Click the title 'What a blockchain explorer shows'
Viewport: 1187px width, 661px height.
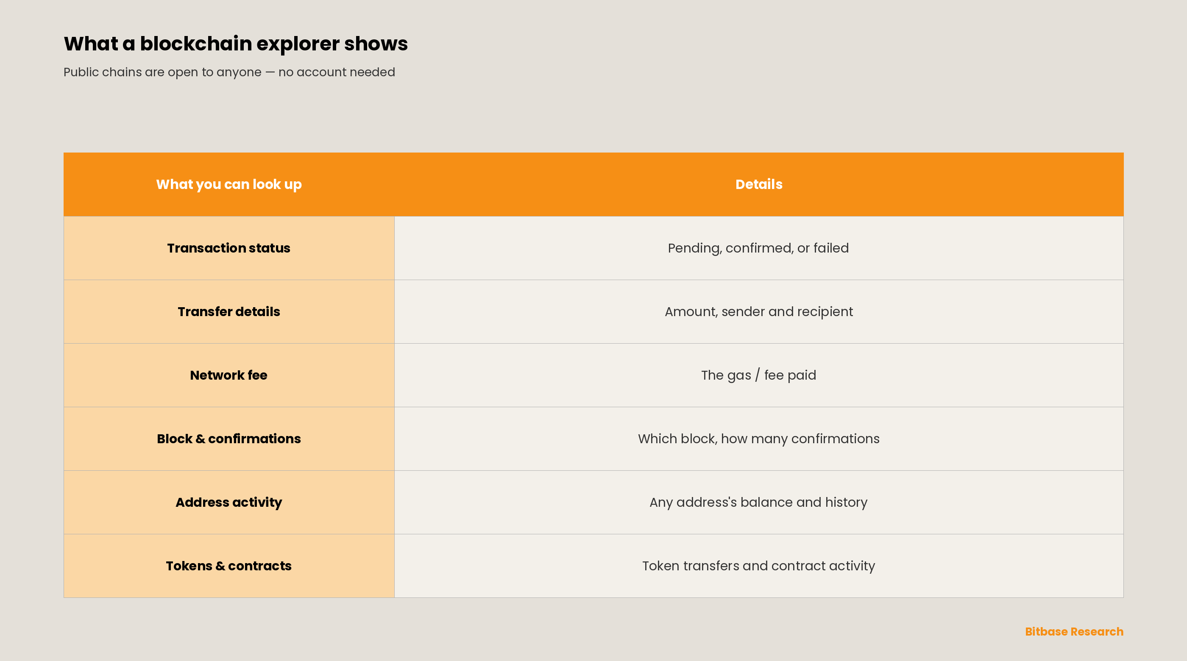(235, 44)
